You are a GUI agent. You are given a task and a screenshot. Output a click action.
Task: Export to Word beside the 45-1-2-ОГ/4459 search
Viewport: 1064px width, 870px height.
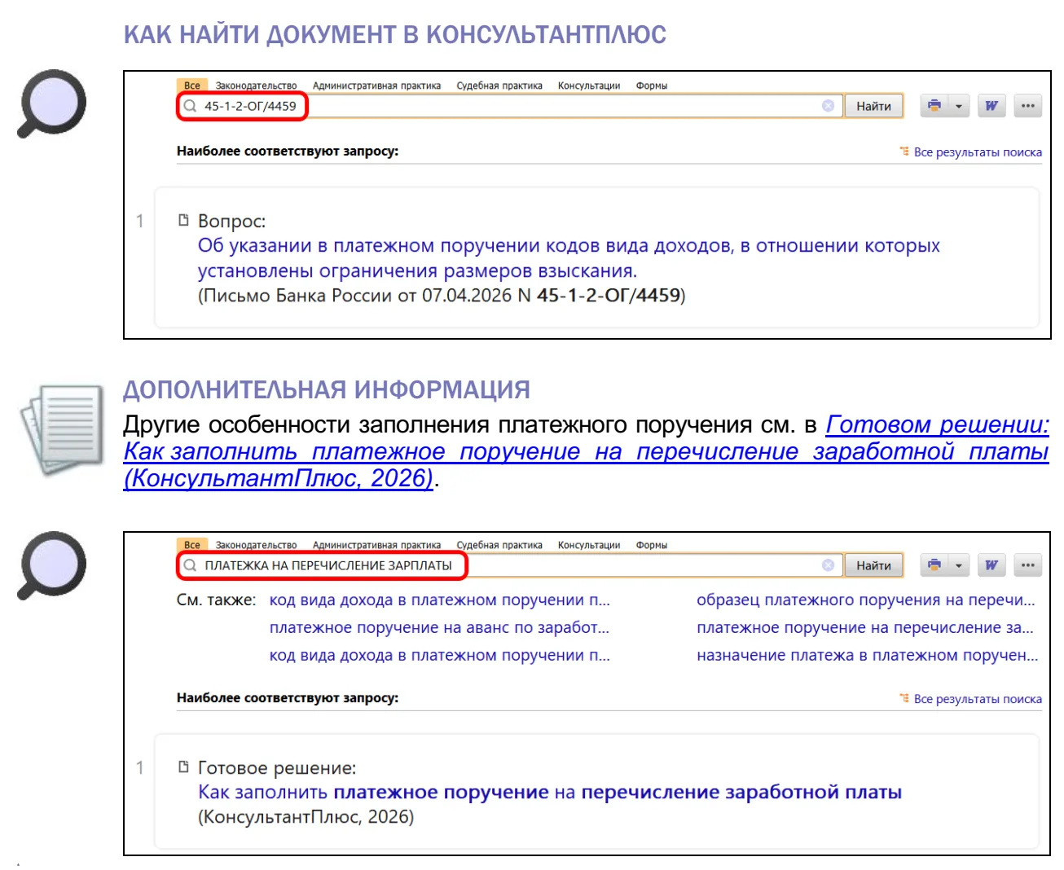991,106
